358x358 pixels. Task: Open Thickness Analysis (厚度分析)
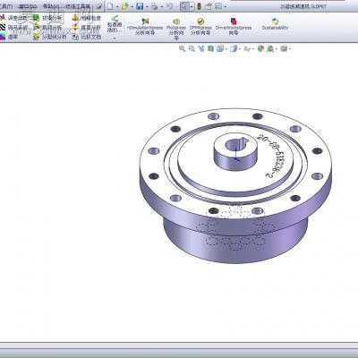[x=87, y=28]
